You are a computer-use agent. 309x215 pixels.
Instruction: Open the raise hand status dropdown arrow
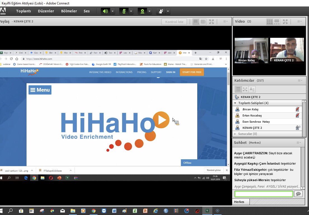pyautogui.click(x=168, y=11)
